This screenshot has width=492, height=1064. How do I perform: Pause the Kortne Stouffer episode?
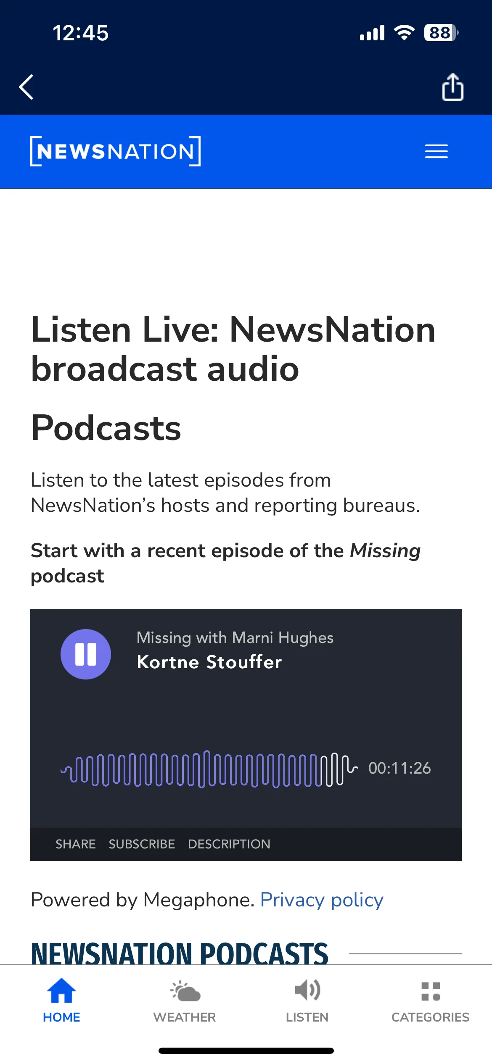pos(86,654)
